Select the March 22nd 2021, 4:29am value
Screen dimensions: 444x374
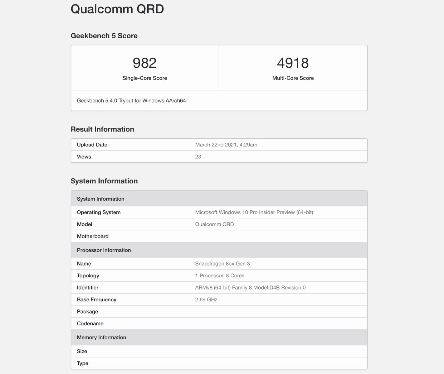click(x=226, y=145)
